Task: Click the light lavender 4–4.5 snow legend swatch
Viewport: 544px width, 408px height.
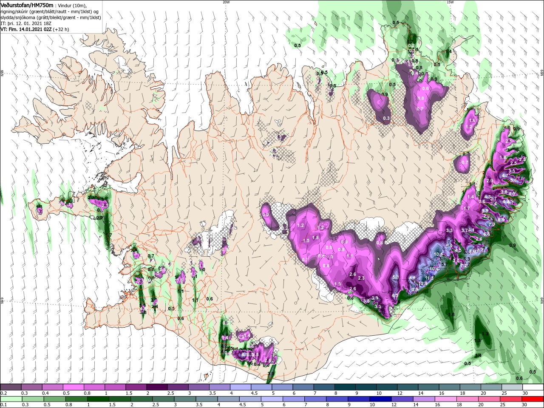Action: click(x=240, y=387)
